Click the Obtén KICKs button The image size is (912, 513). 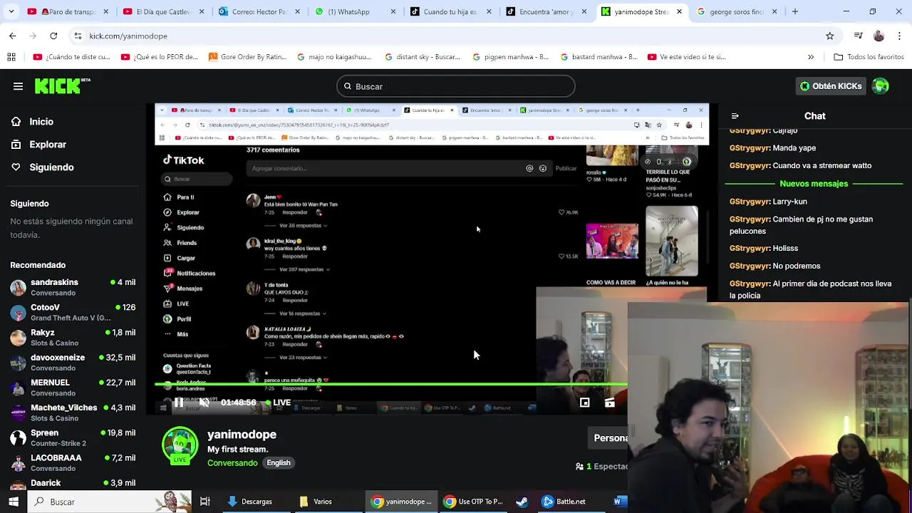830,86
